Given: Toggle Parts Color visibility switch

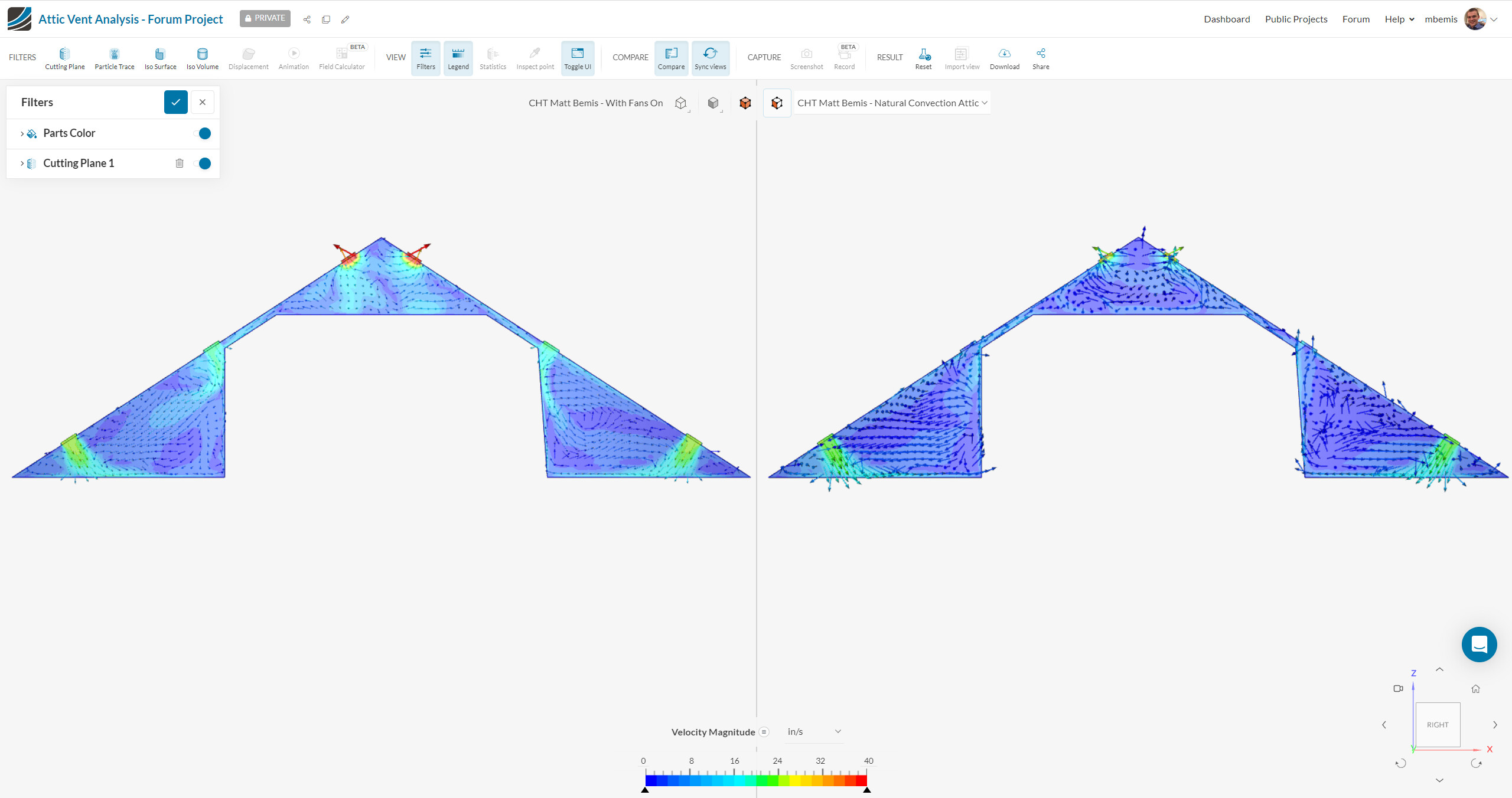Looking at the screenshot, I should point(203,133).
